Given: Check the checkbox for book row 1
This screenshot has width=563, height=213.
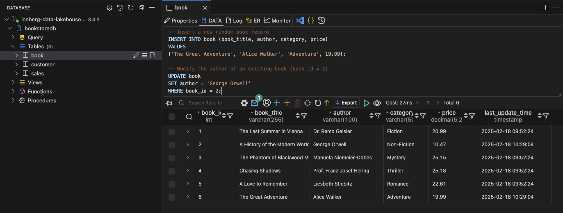Looking at the screenshot, I should coord(172,131).
